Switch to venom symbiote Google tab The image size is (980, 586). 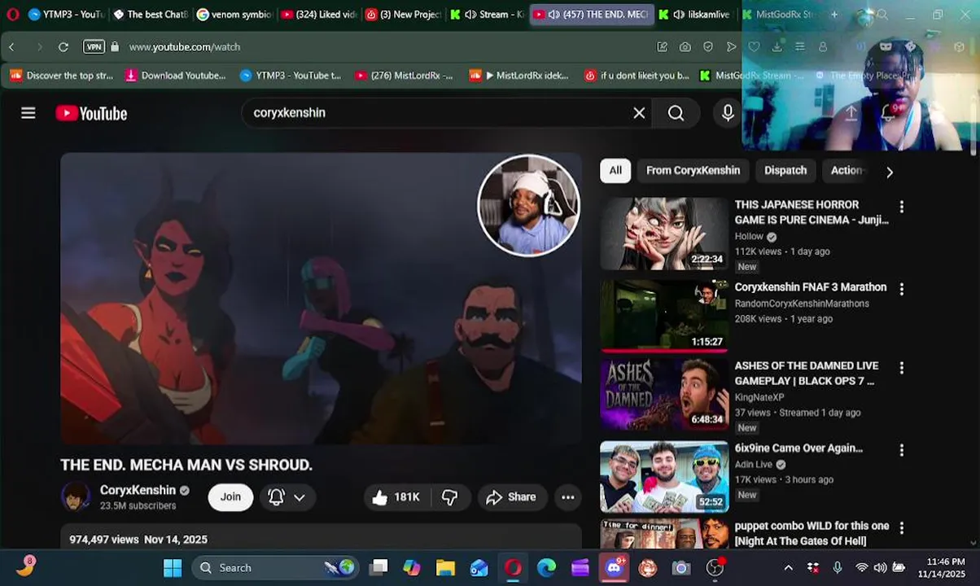[234, 15]
